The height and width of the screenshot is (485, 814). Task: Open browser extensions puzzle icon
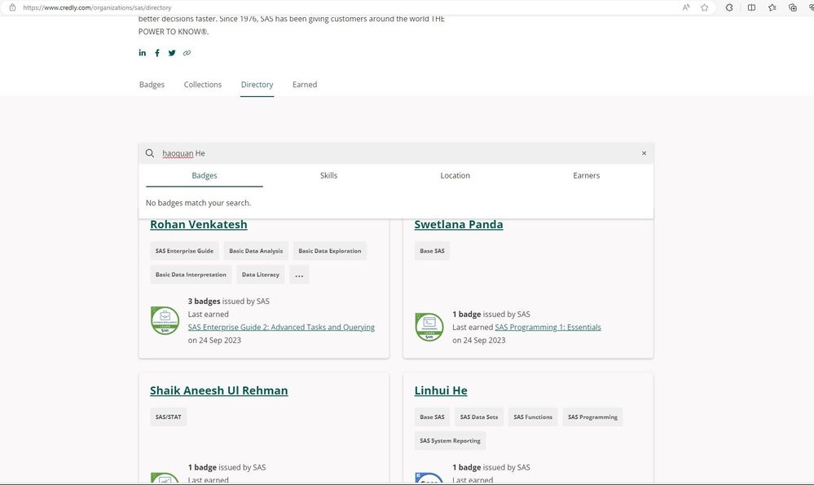click(x=729, y=7)
